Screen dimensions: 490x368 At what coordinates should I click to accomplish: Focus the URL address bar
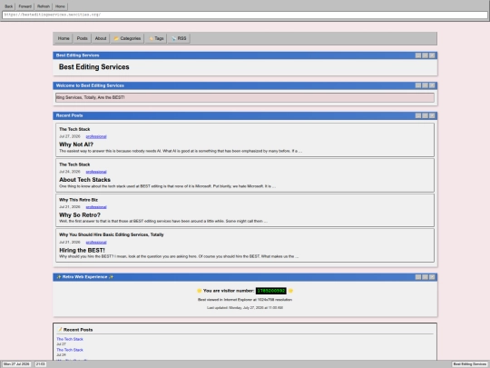click(x=245, y=15)
